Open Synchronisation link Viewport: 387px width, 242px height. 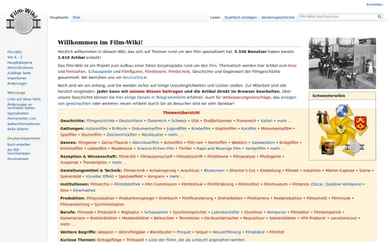pos(109,205)
